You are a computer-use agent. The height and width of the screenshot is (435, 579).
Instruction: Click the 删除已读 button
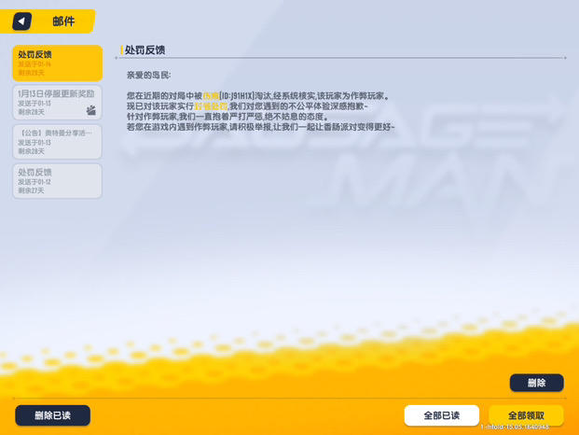(53, 415)
